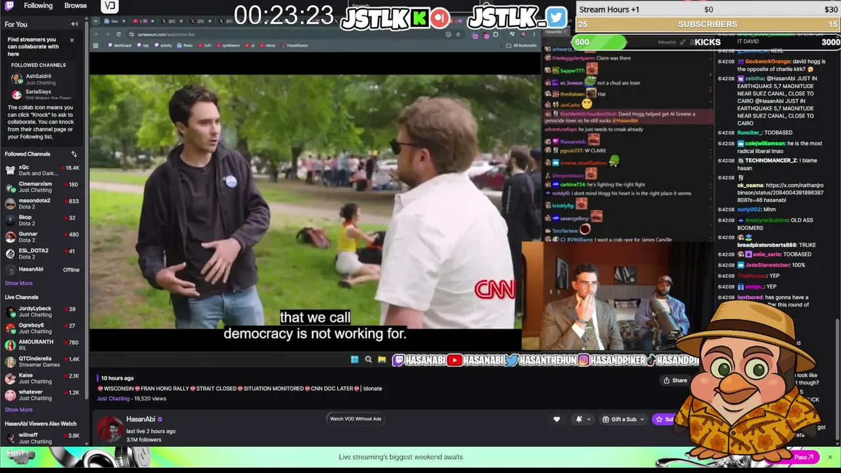Open ESL_DOTA2 channel avatar in sidebar
The width and height of the screenshot is (841, 473).
click(x=10, y=254)
